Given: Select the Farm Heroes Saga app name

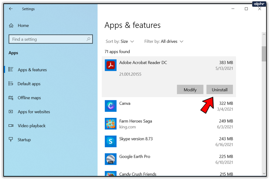Looking at the screenshot, I should click(136, 121).
